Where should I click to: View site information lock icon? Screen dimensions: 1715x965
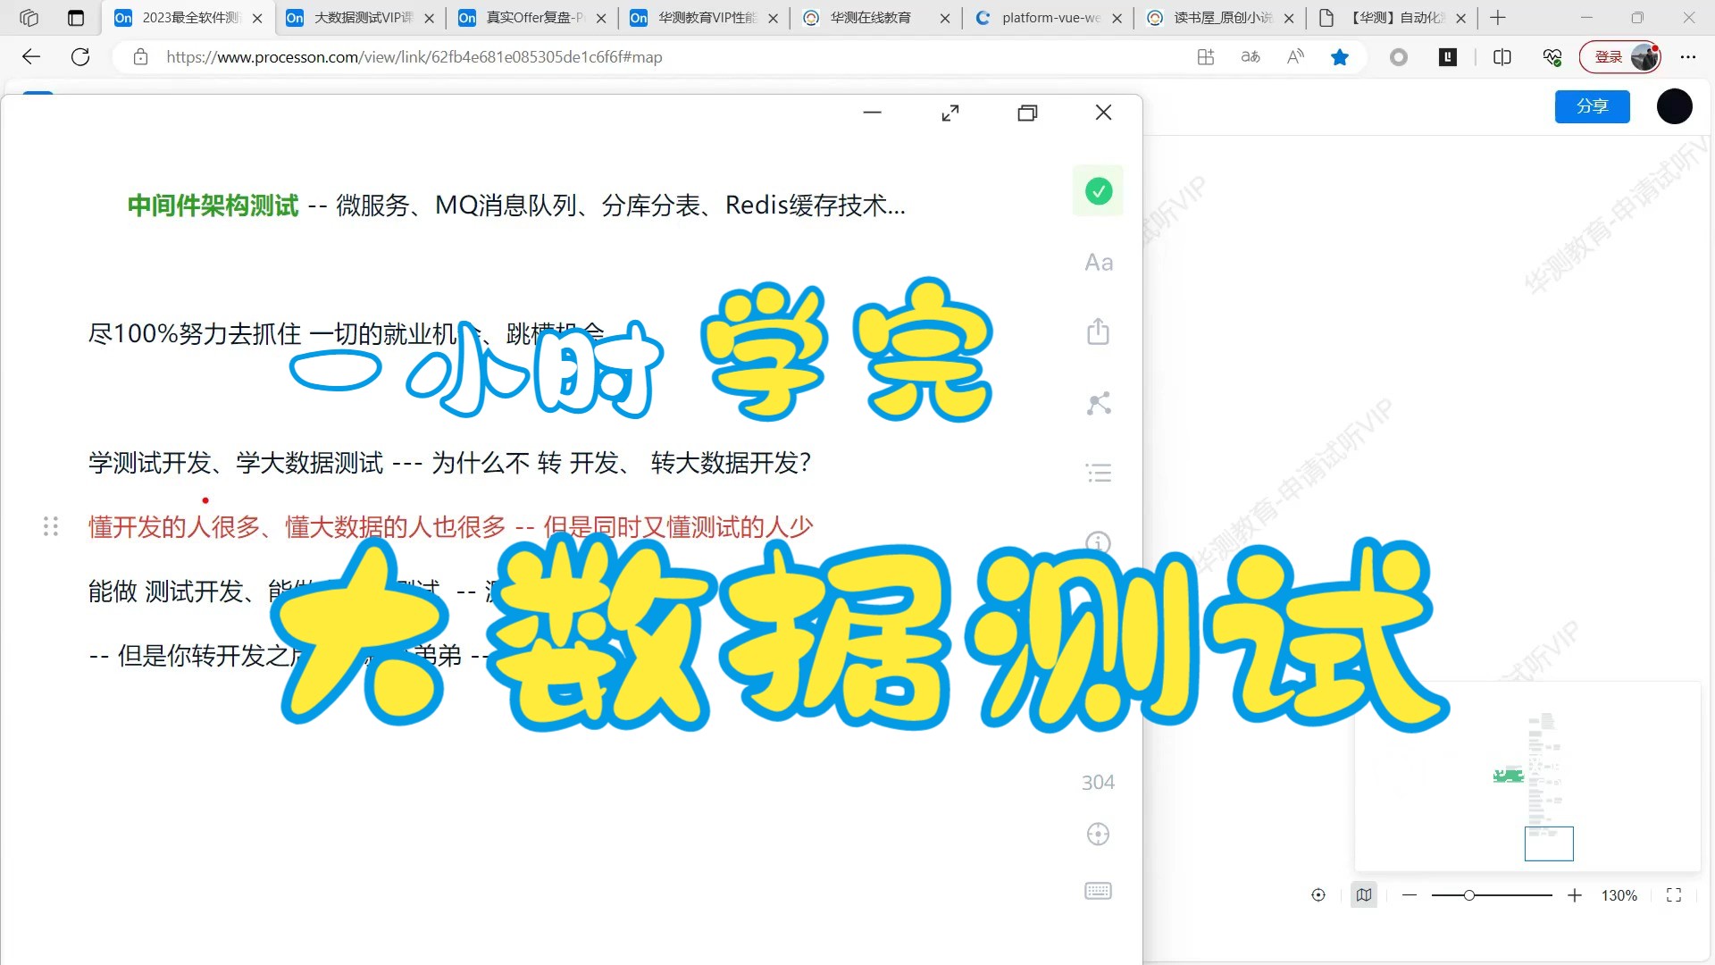(x=140, y=57)
